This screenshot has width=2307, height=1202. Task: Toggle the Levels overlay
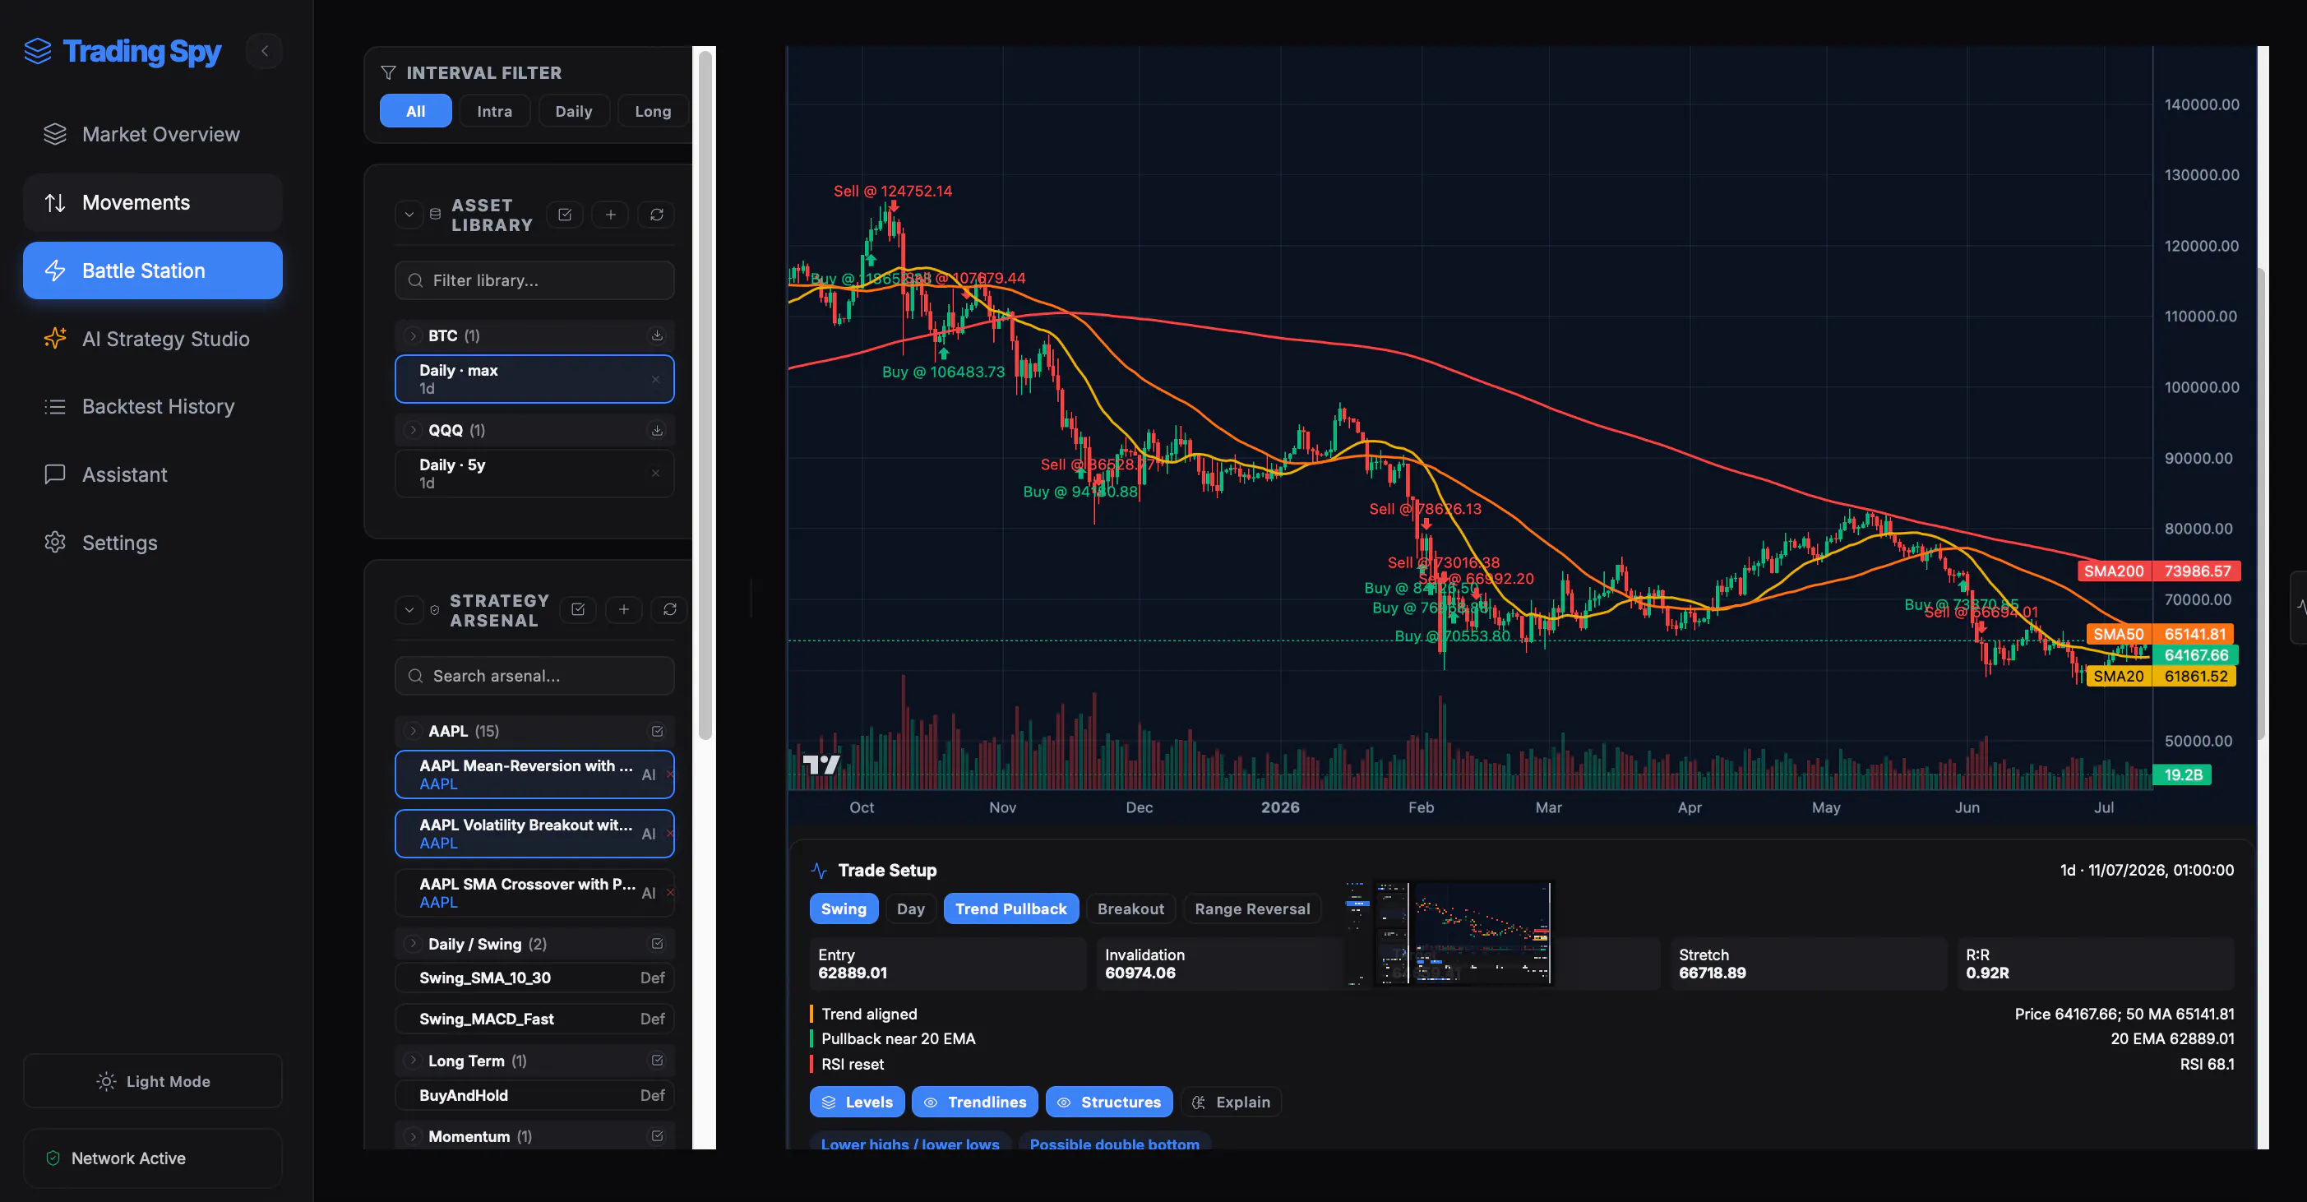coord(857,1103)
